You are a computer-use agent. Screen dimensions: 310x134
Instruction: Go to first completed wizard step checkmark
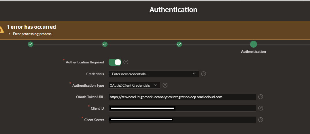pos(31,44)
